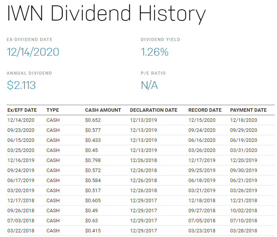Click record date 09/24/2020

coord(202,130)
